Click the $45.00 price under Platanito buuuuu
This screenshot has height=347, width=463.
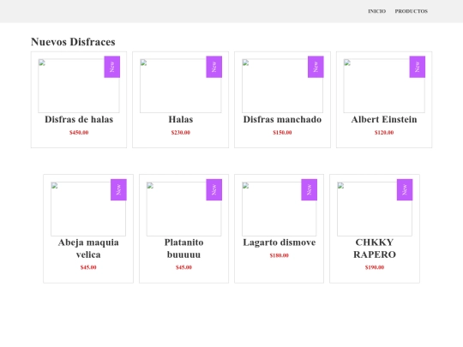point(183,267)
